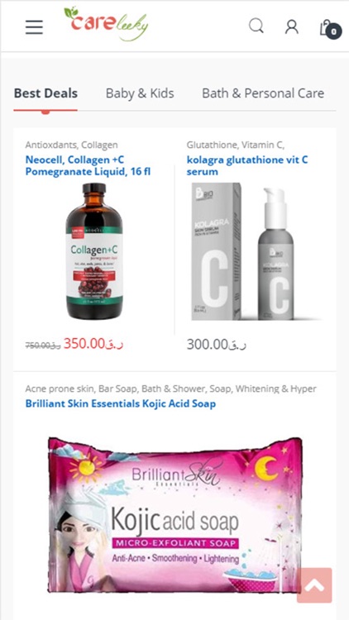349x620 pixels.
Task: Open the hamburger navigation menu
Action: click(35, 27)
